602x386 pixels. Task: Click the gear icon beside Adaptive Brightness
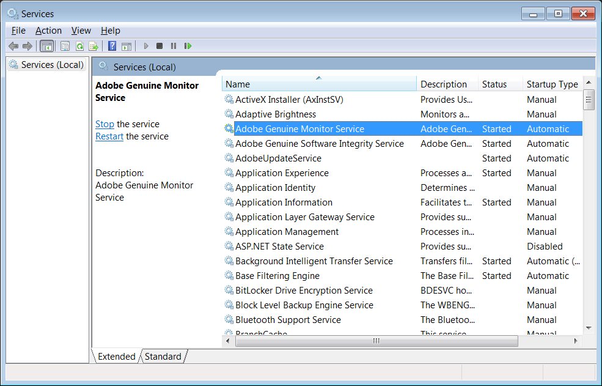click(x=229, y=114)
